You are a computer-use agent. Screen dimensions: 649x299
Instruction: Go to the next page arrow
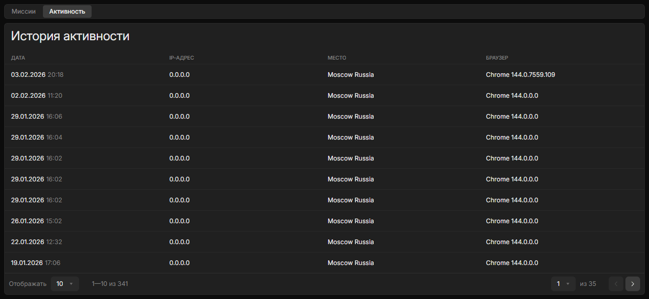[x=632, y=284]
